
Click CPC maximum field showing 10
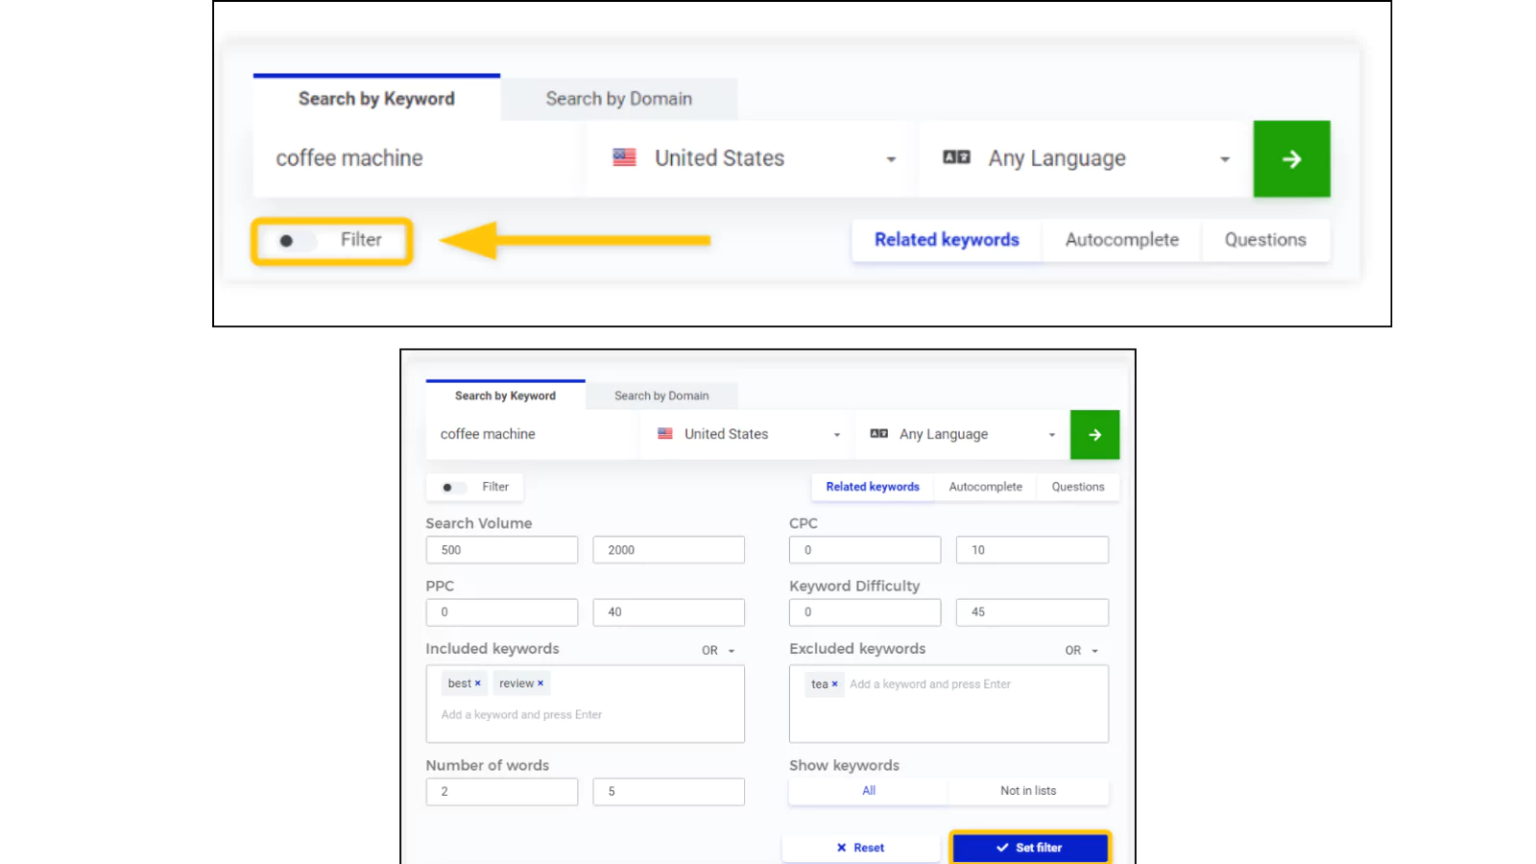click(x=1032, y=550)
